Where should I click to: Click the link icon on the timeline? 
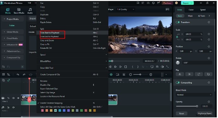tap(9, 80)
